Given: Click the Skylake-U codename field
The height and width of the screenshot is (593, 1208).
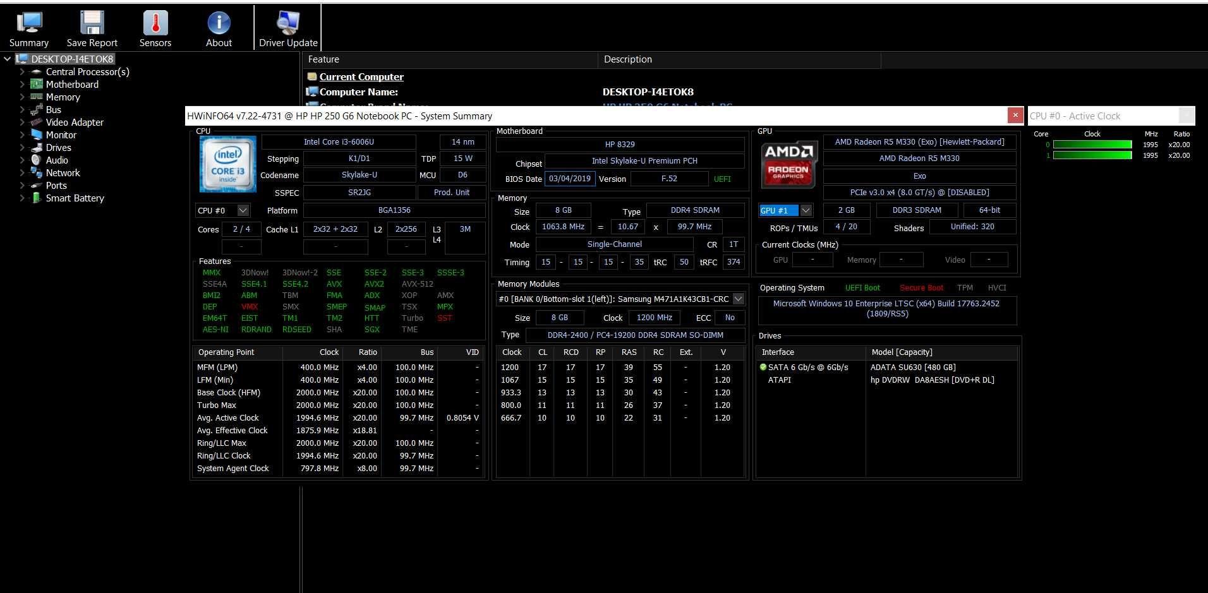Looking at the screenshot, I should coord(359,175).
